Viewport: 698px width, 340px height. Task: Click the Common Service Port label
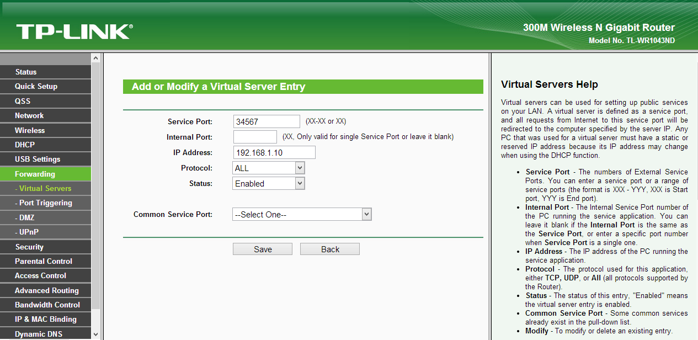point(173,214)
